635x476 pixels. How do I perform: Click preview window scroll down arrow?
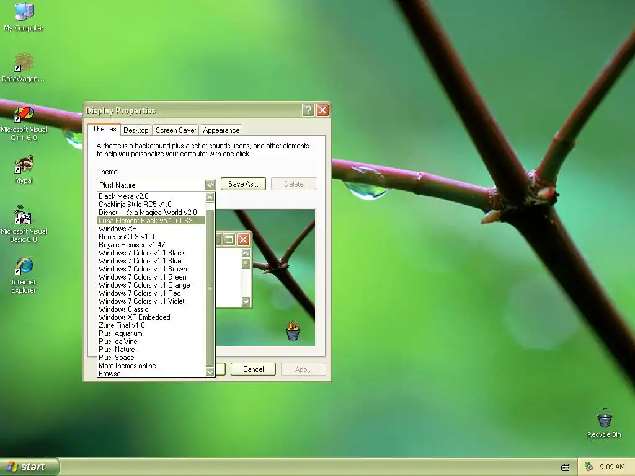(246, 301)
